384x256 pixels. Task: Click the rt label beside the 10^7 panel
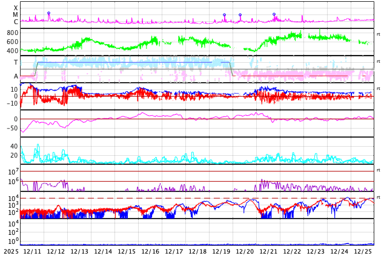(379, 170)
